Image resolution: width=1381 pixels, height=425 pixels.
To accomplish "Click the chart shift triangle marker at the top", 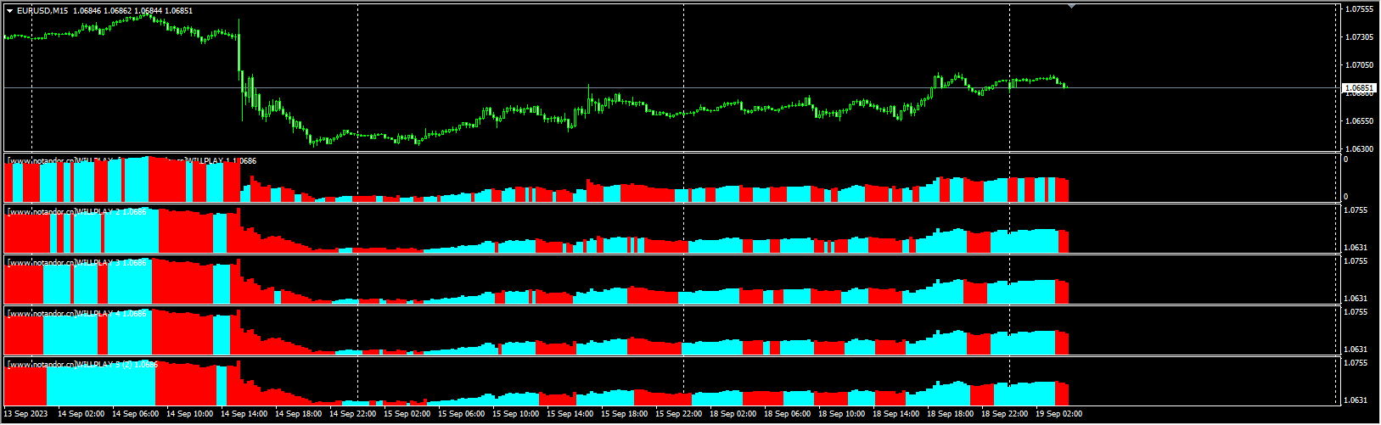I will [x=1072, y=6].
